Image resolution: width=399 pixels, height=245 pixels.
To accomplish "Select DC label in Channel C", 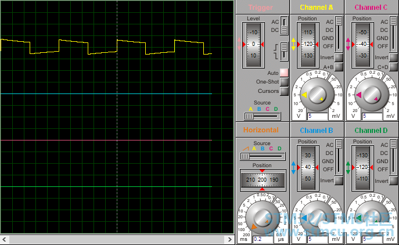I will point(384,30).
